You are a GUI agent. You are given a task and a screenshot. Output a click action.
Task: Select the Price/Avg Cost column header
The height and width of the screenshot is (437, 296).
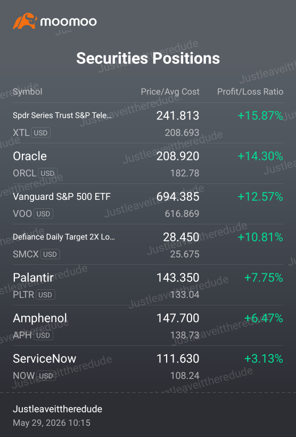pyautogui.click(x=170, y=92)
